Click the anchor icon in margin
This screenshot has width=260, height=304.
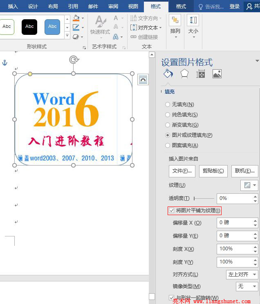tap(4, 62)
